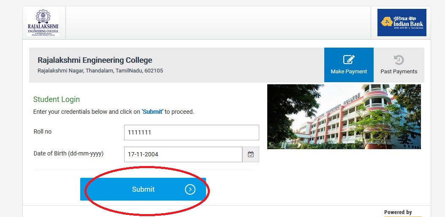
Task: Click the campus building photo
Action: coord(344,117)
